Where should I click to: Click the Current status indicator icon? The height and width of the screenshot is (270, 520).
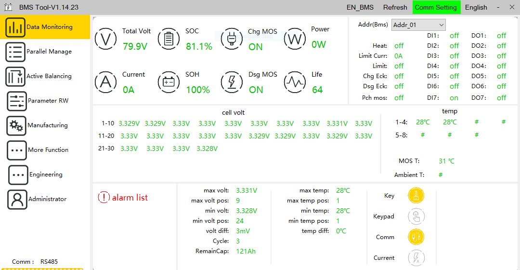(416, 258)
